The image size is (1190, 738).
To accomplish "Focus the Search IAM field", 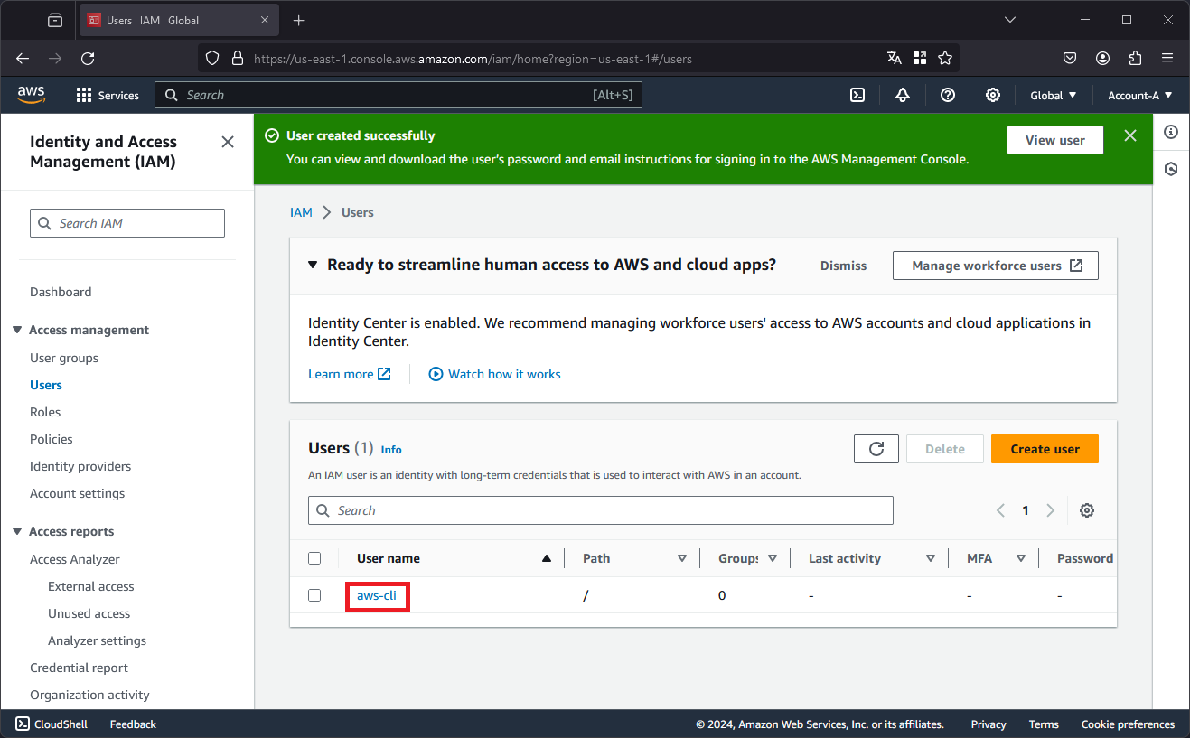I will [x=127, y=223].
